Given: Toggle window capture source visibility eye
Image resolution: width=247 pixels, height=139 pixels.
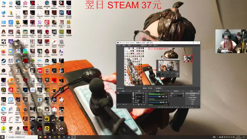Looking at the screenshot, I should [143, 100].
